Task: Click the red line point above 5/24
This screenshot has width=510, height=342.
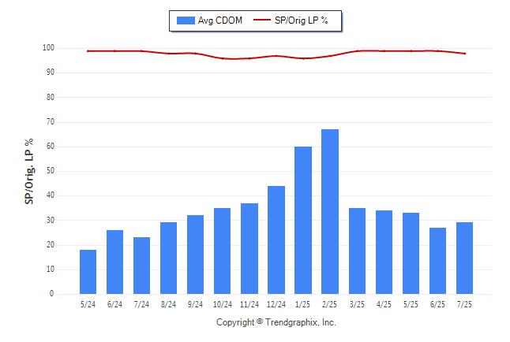Action: coord(88,51)
